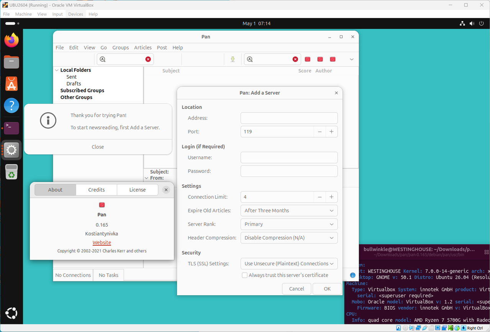Image resolution: width=490 pixels, height=332 pixels.
Task: Open the Server Rank dropdown
Action: tap(289, 224)
